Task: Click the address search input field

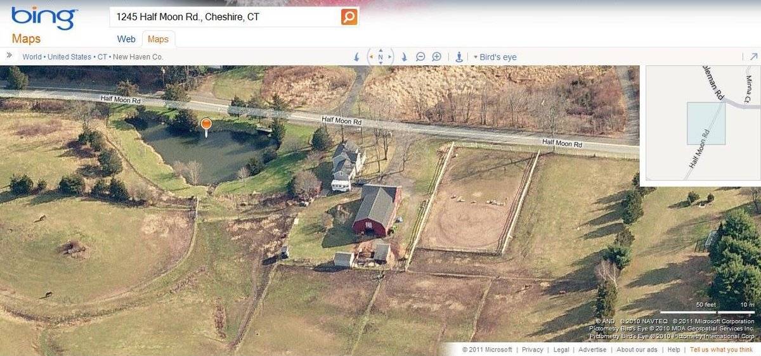Action: 225,17
